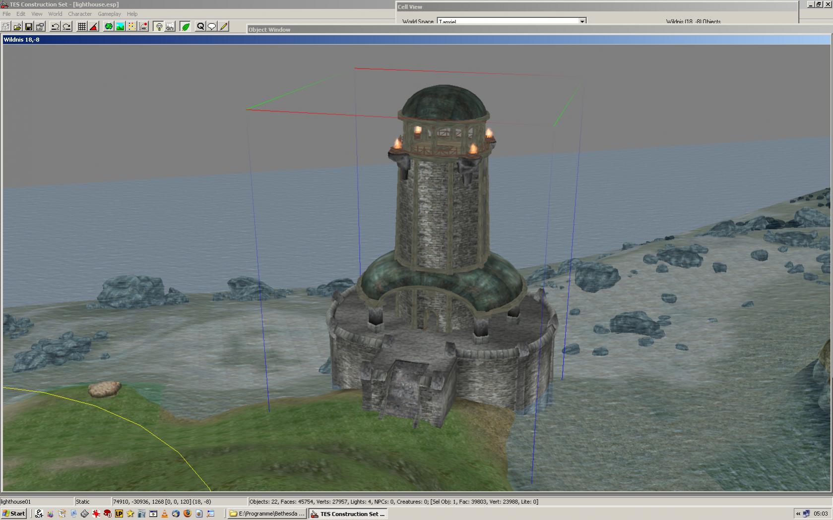Switch to the E:\Programme\Bethesda taskbar window

(267, 514)
